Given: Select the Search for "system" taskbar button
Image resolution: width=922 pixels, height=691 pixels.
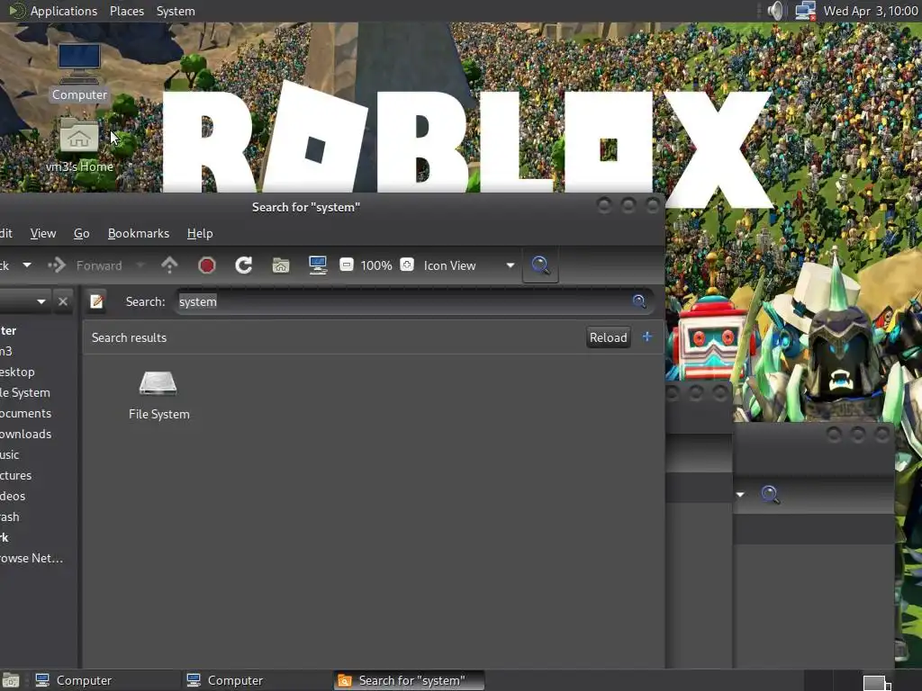Looking at the screenshot, I should pyautogui.click(x=409, y=680).
